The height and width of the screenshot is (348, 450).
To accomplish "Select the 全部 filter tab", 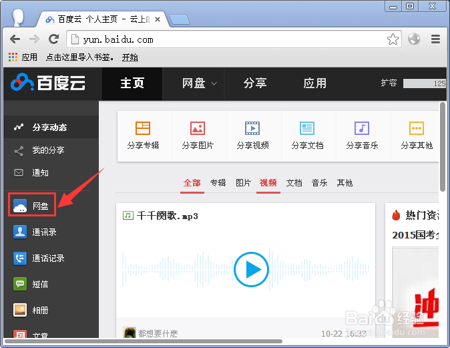I will [x=192, y=182].
